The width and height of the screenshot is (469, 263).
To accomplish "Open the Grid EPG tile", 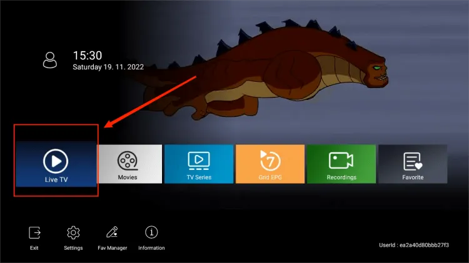I will coord(270,164).
